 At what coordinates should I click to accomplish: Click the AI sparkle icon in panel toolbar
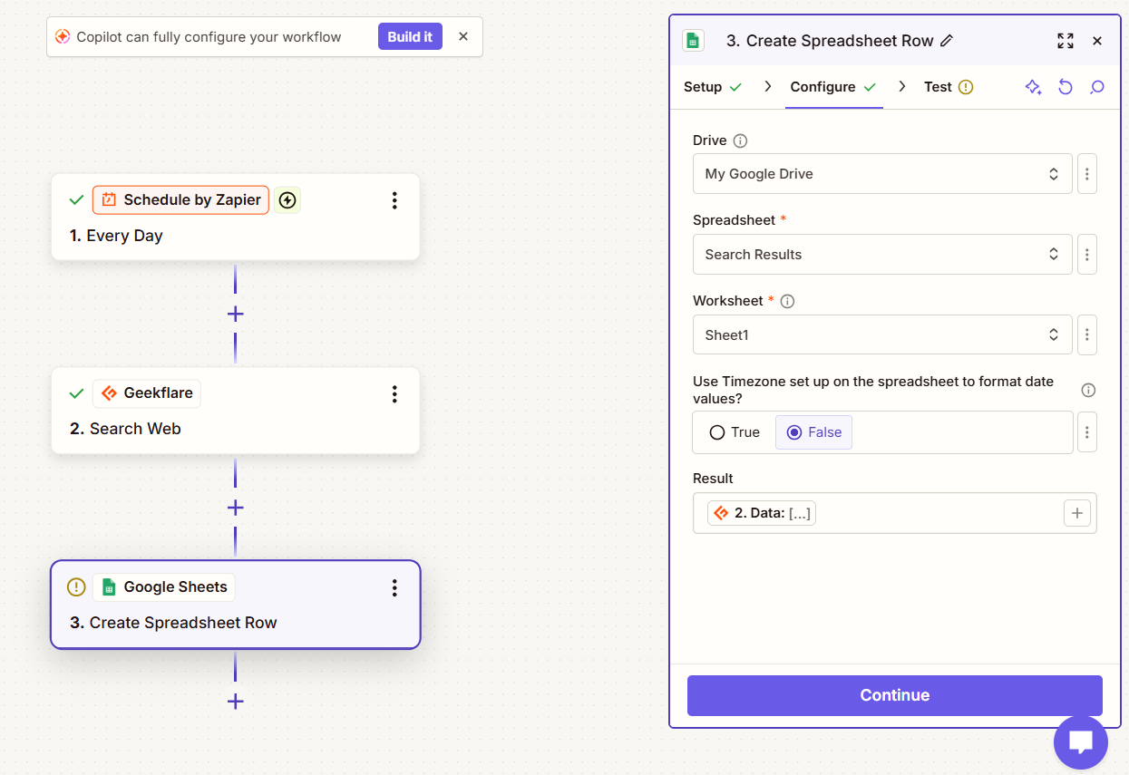pyautogui.click(x=1034, y=87)
